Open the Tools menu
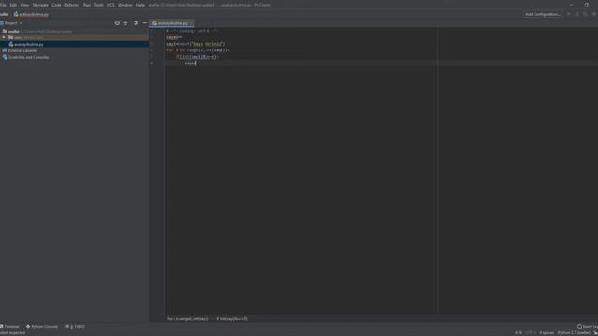 coord(99,5)
